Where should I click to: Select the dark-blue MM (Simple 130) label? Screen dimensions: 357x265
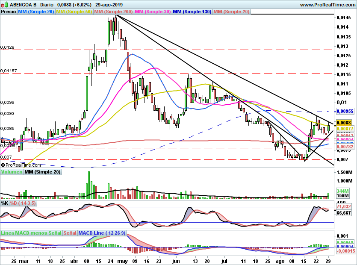click(192, 12)
